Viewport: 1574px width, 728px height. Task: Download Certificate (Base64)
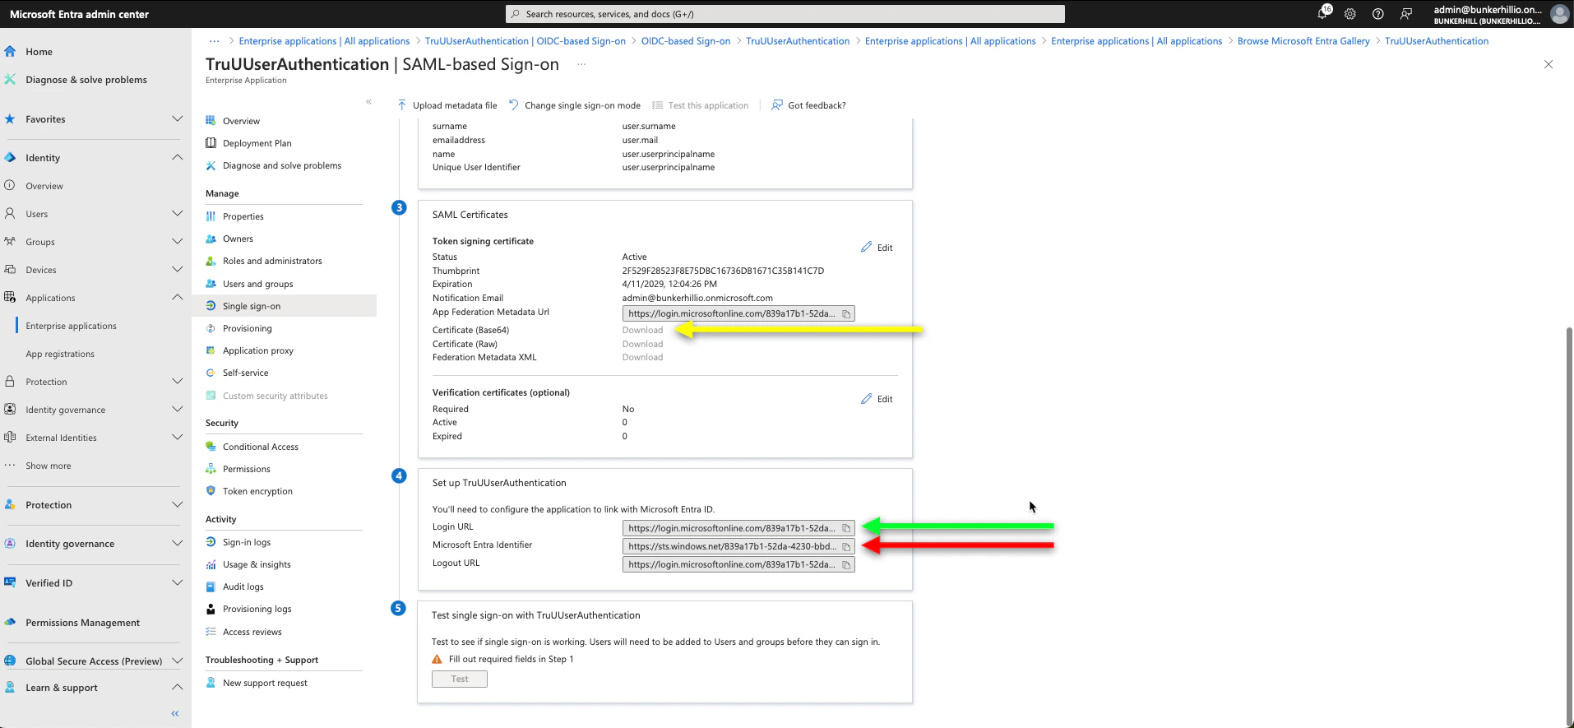642,330
